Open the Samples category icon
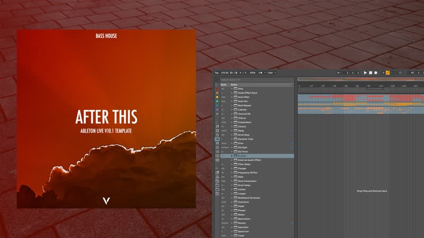This screenshot has width=424, height=238. click(217, 160)
